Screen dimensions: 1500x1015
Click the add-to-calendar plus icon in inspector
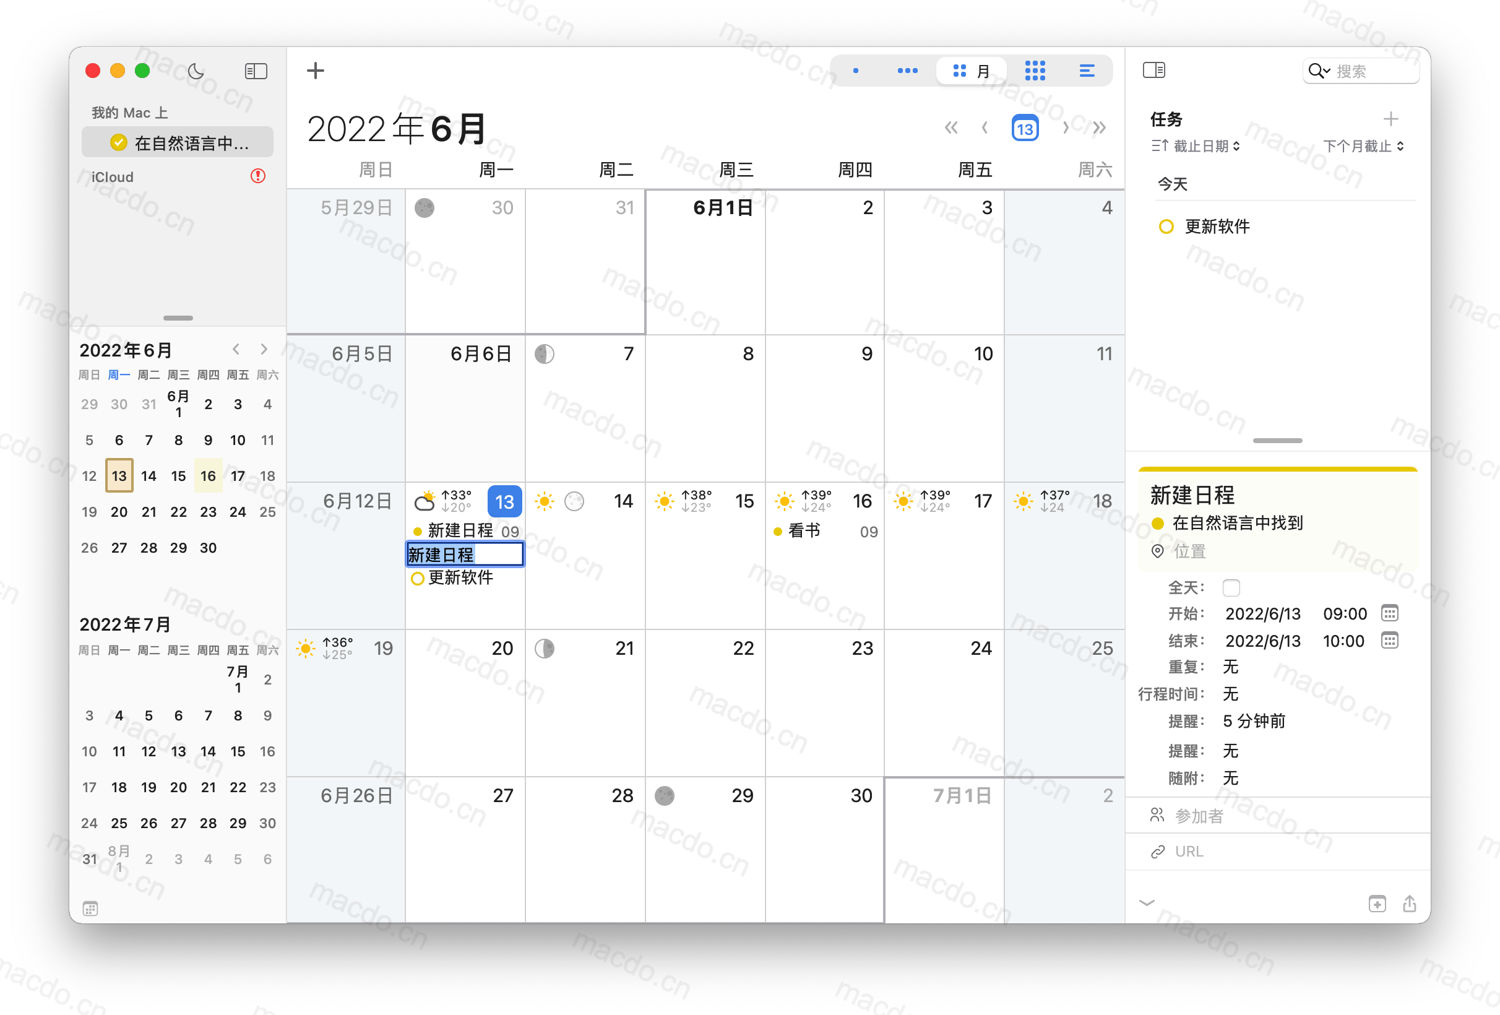click(x=1377, y=904)
